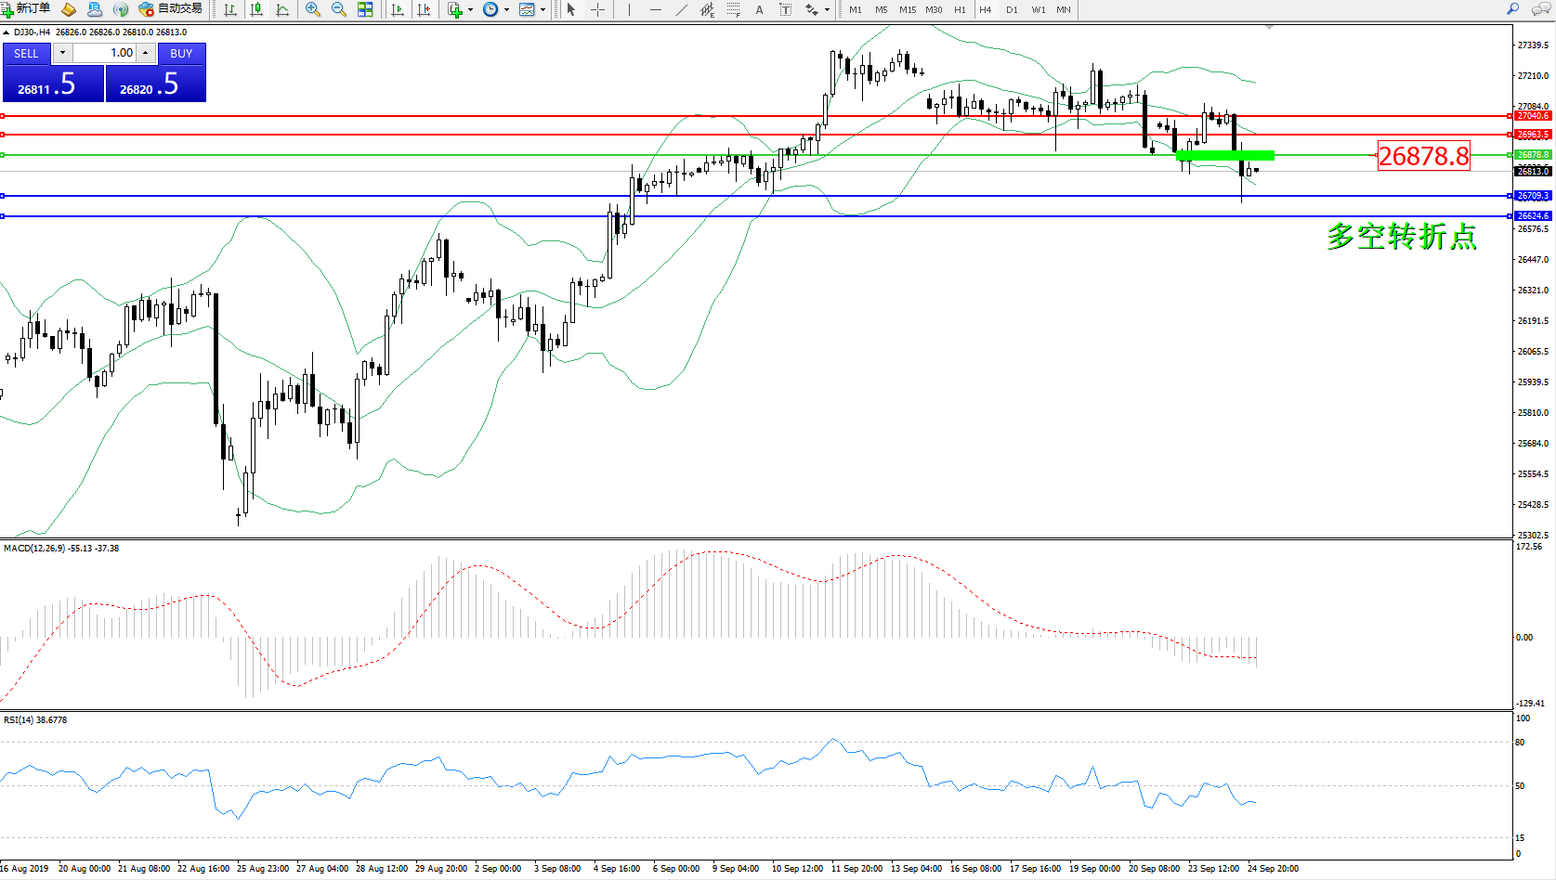Open the indicators list dropdown arrow
Screen dimensions: 1556x880
pos(470,9)
